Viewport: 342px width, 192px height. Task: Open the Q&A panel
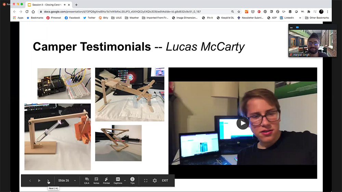point(87,180)
